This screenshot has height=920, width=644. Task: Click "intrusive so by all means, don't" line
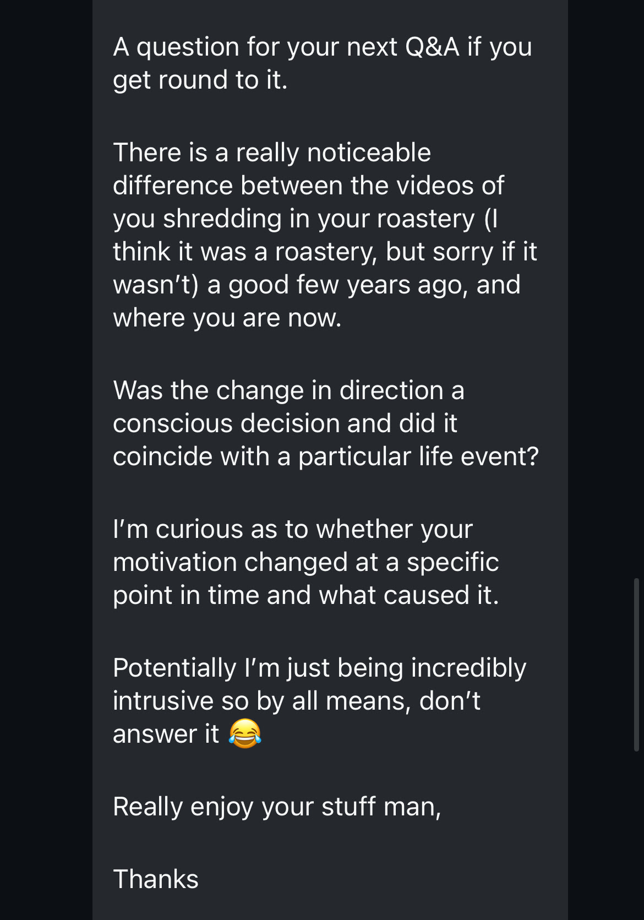[297, 701]
